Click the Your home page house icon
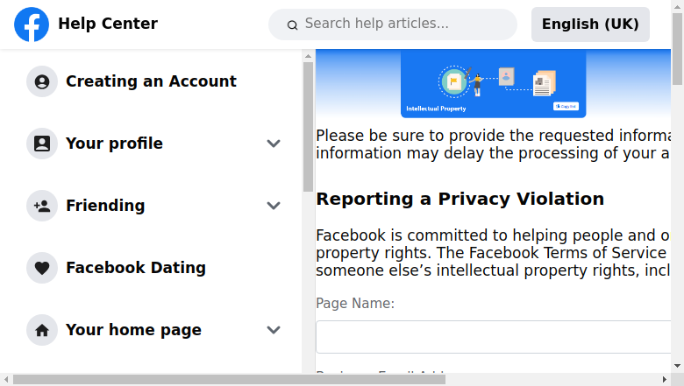 (42, 330)
